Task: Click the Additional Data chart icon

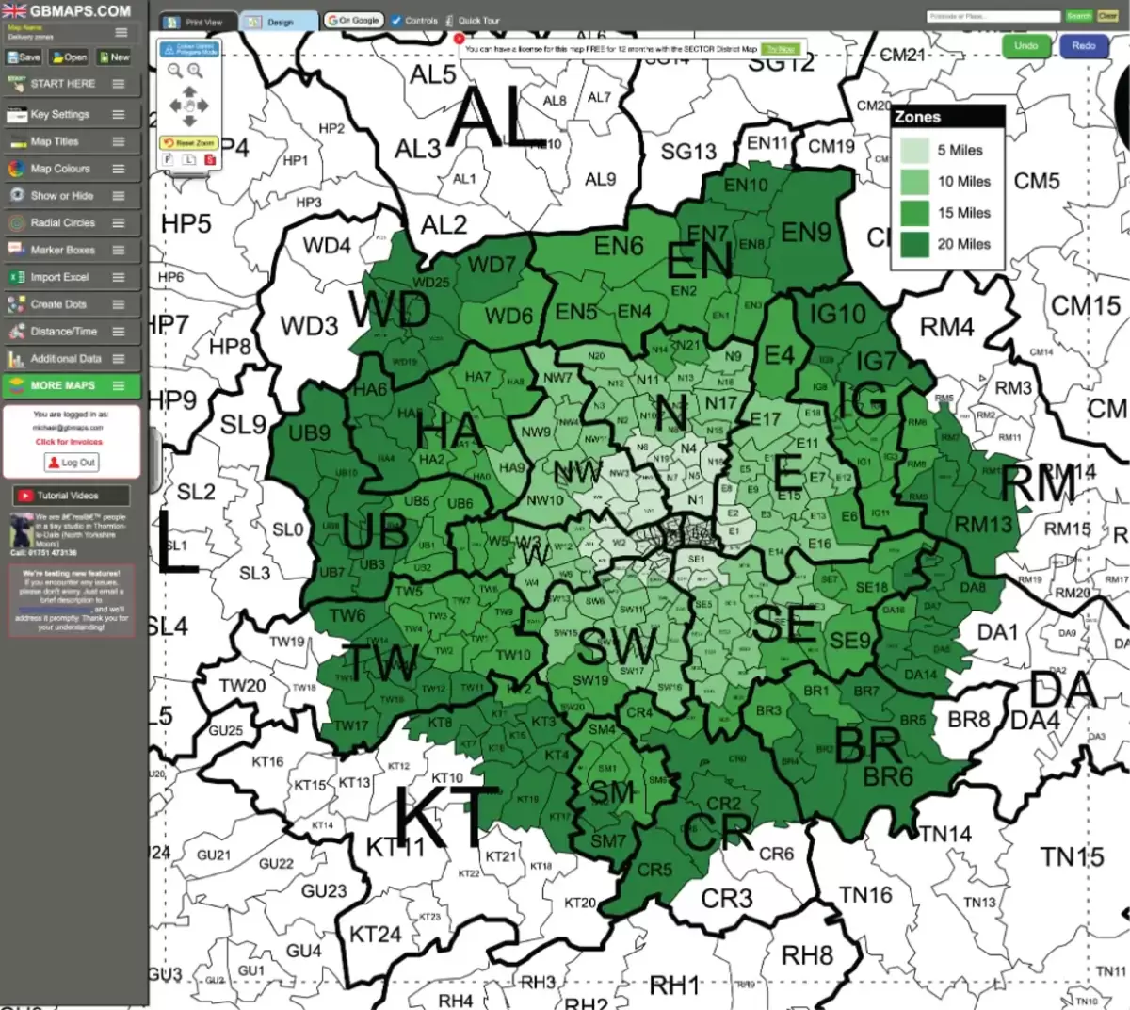Action: point(16,359)
